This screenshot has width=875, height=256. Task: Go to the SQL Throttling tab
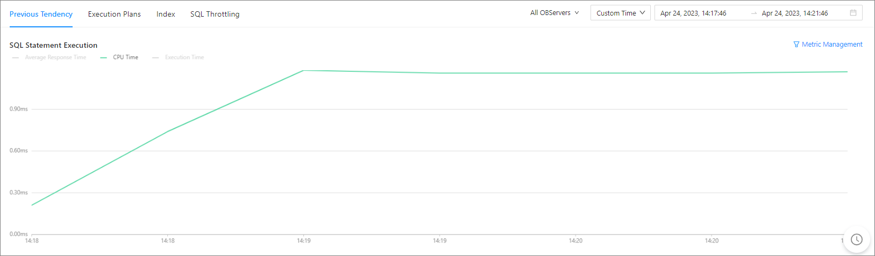(x=215, y=14)
